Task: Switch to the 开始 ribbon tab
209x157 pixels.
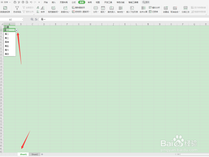Action: click(46, 2)
